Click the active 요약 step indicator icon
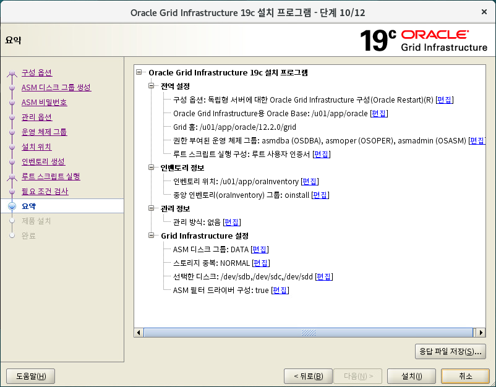Image resolution: width=496 pixels, height=387 pixels. 12,206
